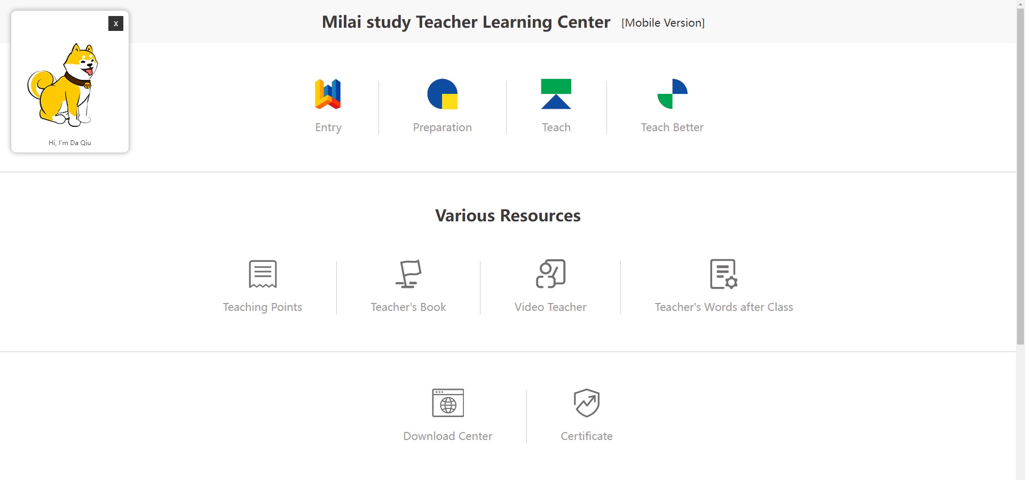Click the Preparation text label

442,127
